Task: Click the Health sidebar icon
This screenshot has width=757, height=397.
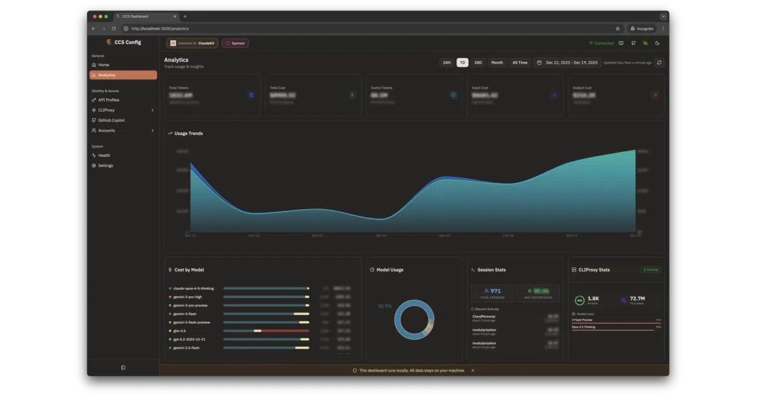Action: click(x=94, y=156)
